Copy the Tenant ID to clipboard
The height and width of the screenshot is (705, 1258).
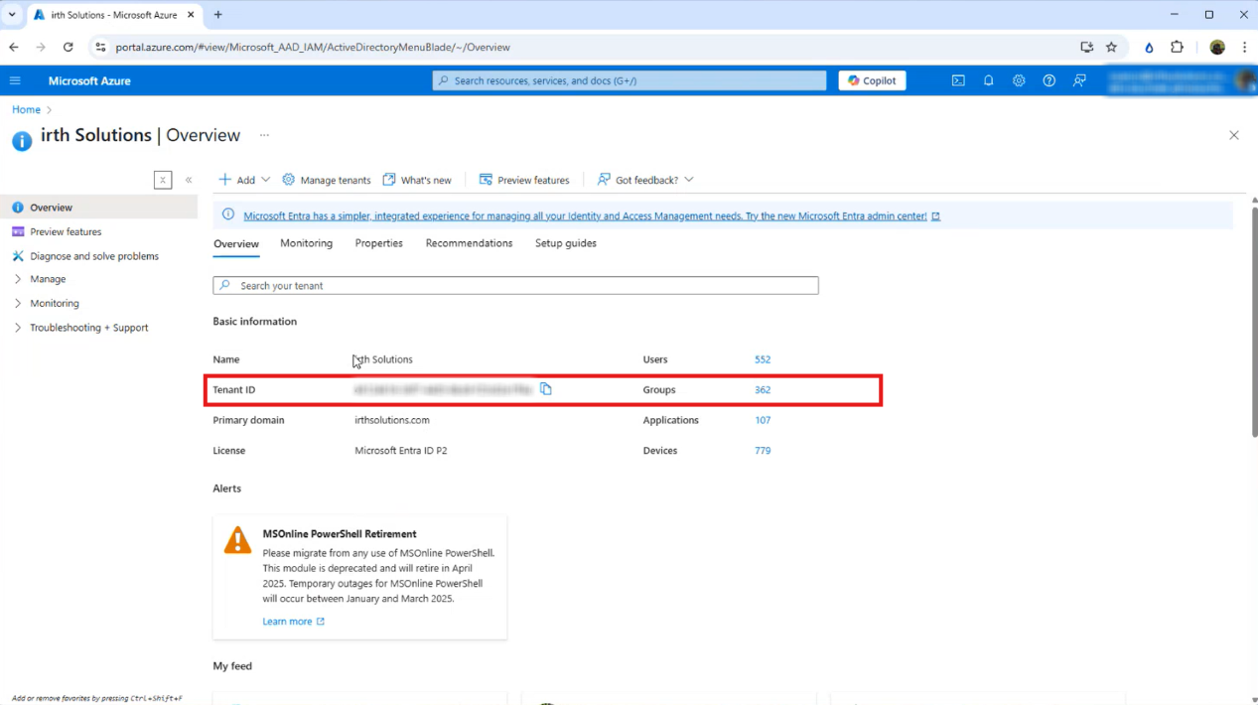[546, 389]
